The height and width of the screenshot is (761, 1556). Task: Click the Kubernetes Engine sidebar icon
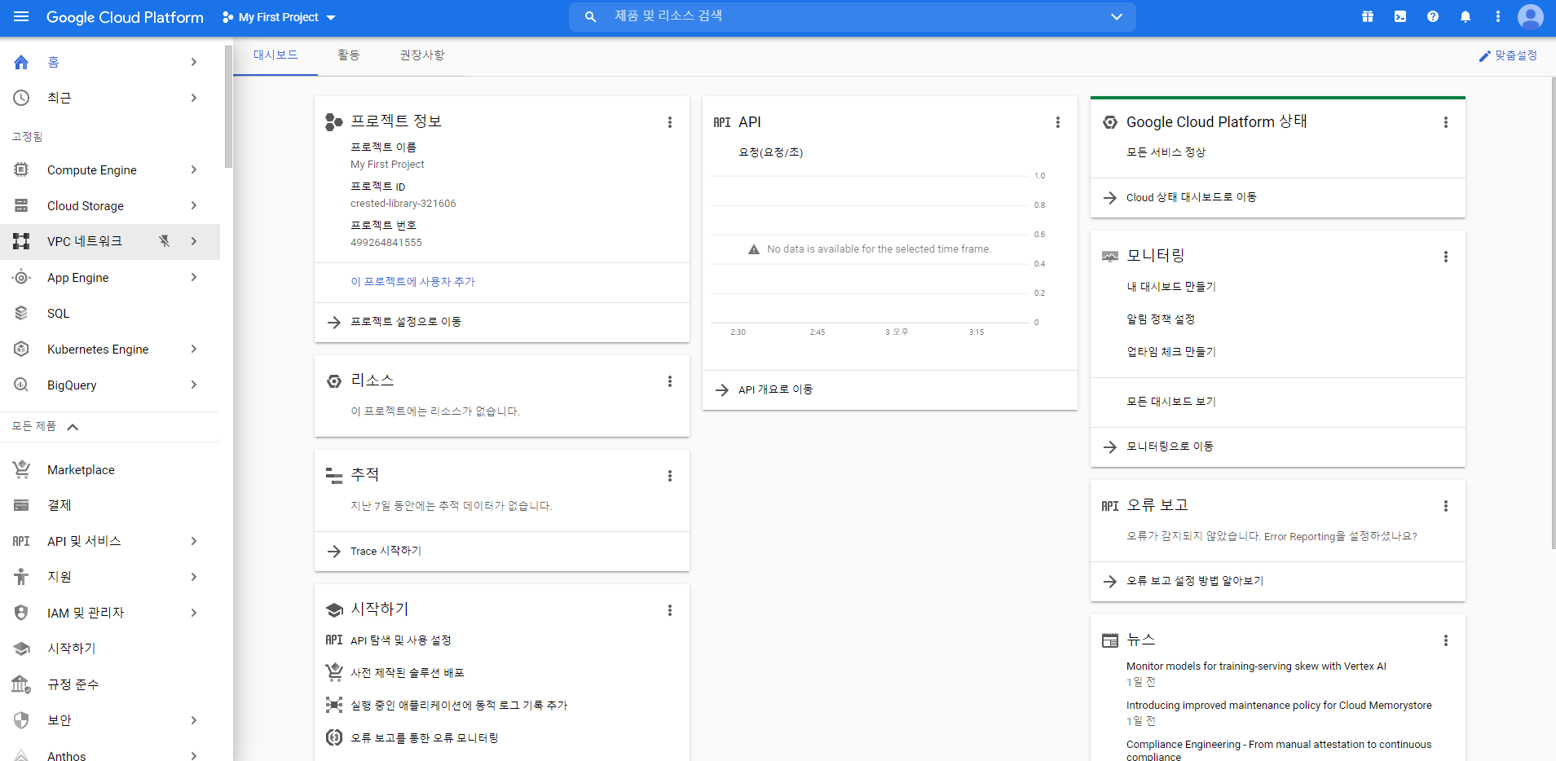coord(21,349)
